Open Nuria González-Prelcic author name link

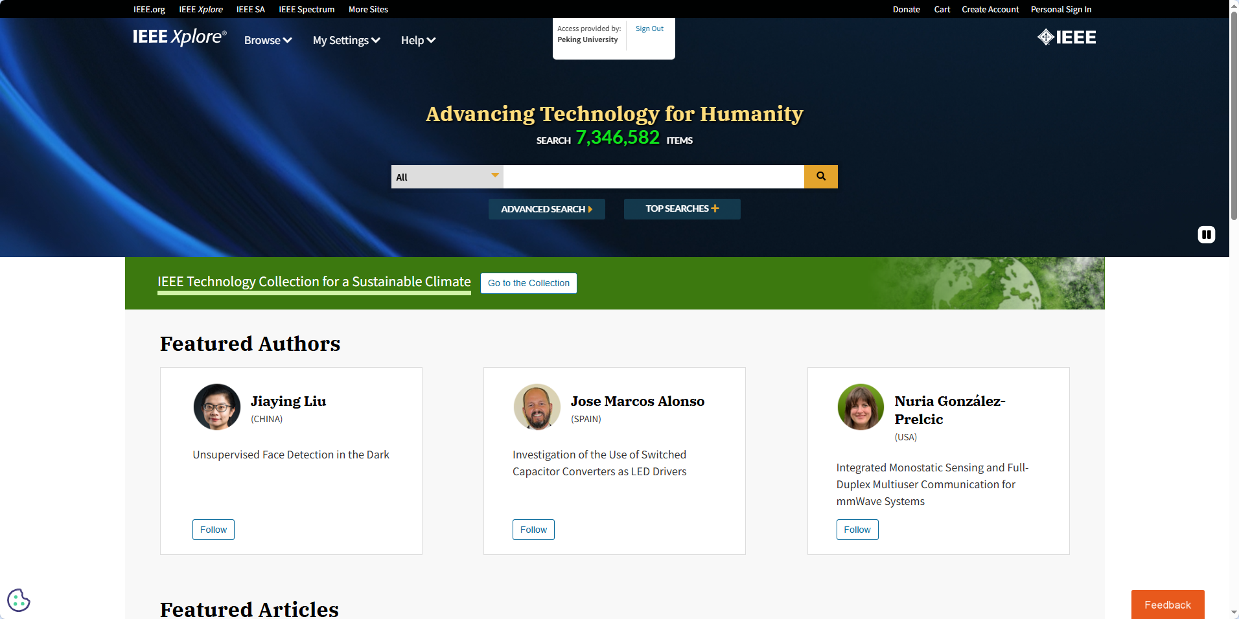coord(950,410)
